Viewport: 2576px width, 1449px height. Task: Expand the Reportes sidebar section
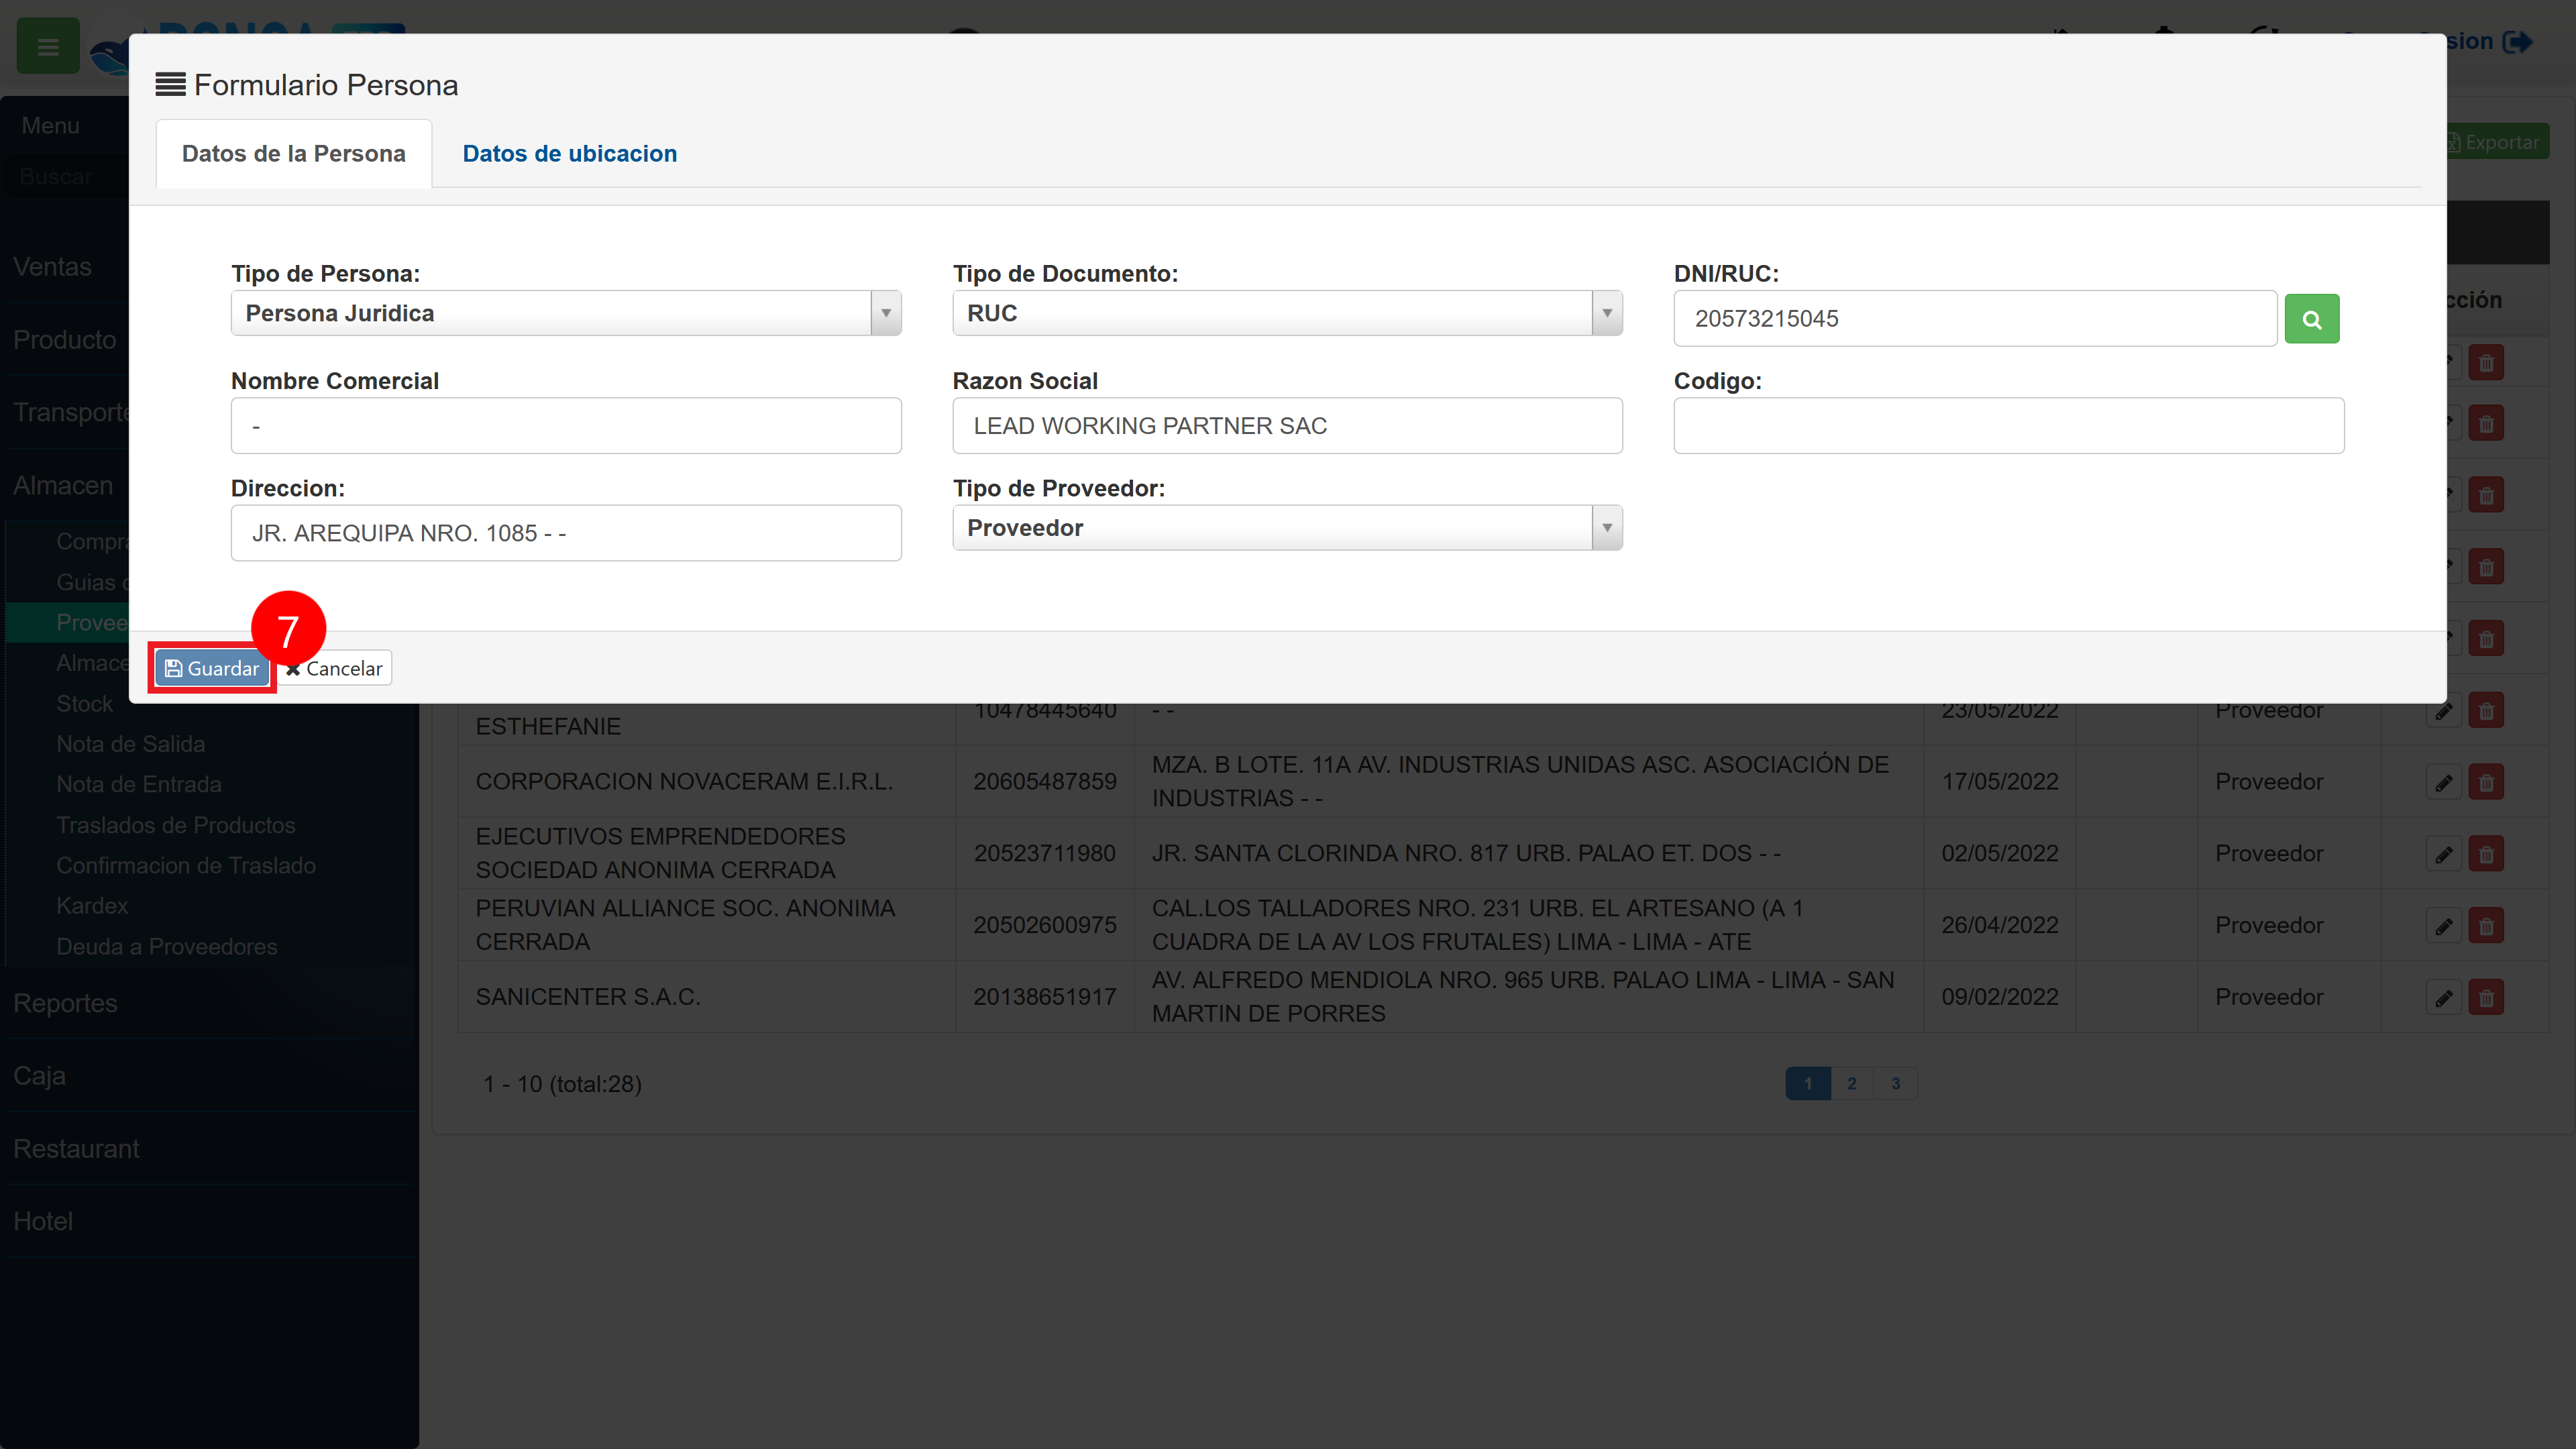tap(65, 1003)
